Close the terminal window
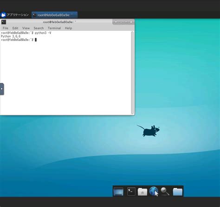Image resolution: width=220 pixels, height=207 pixels. pyautogui.click(x=131, y=22)
